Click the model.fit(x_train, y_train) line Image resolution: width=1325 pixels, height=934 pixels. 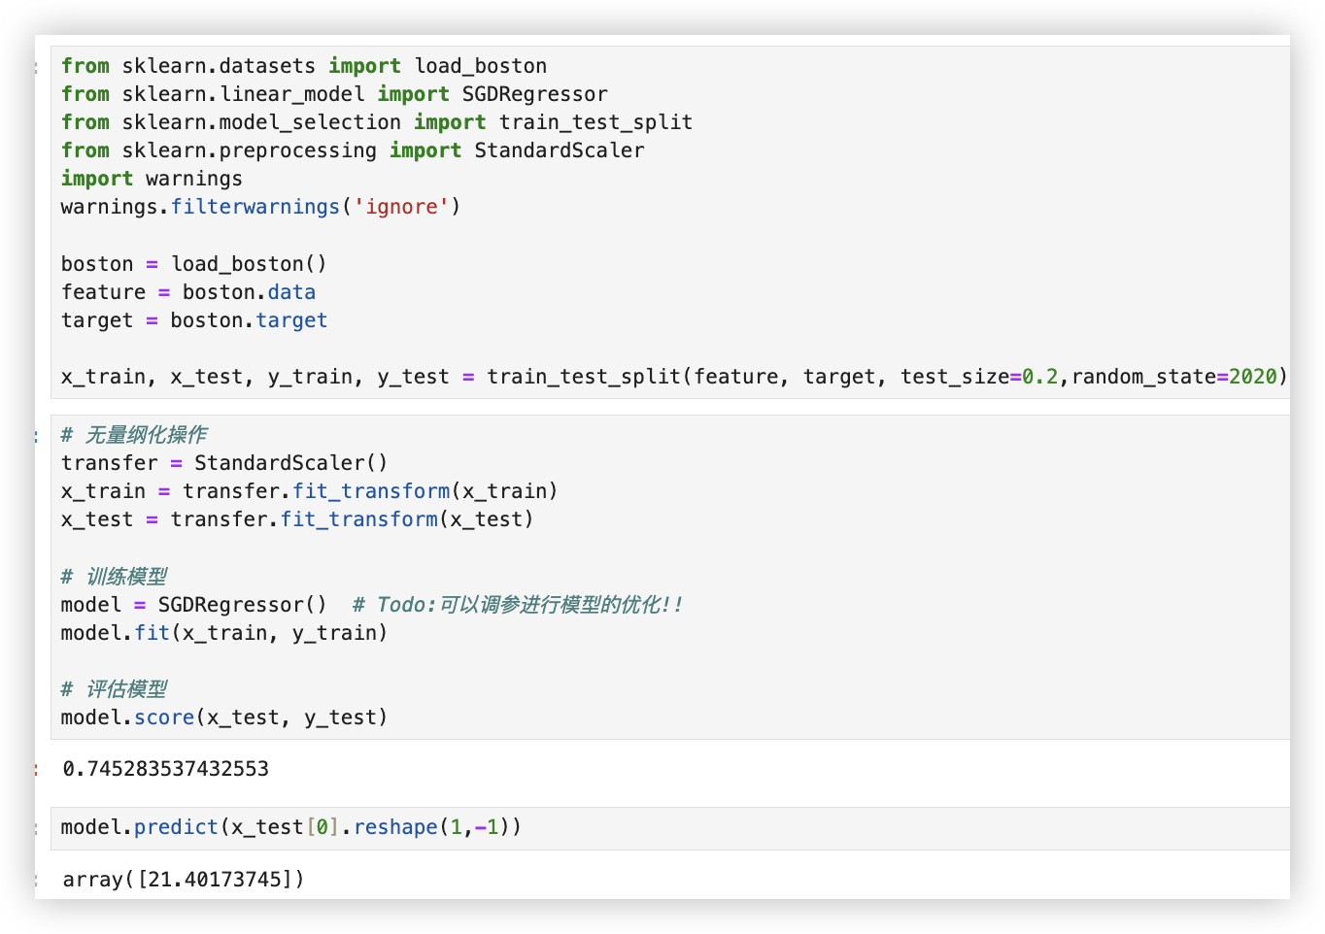coord(223,633)
